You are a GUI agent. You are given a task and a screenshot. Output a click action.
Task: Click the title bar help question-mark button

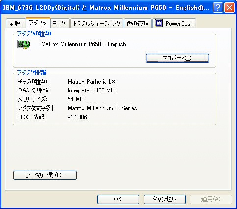[218, 8]
